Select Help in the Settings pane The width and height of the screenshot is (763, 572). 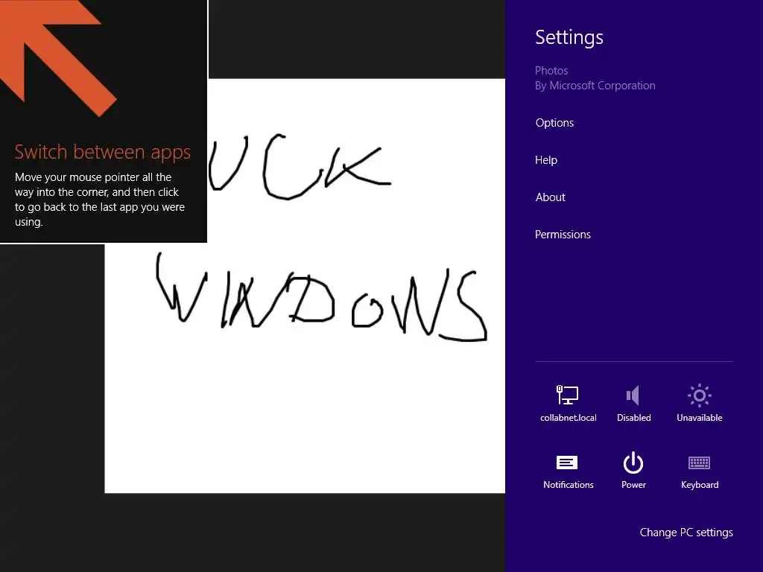[x=546, y=160]
